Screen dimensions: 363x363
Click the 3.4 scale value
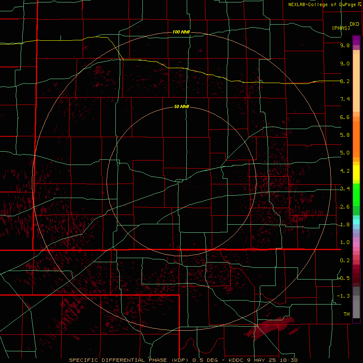point(345,189)
